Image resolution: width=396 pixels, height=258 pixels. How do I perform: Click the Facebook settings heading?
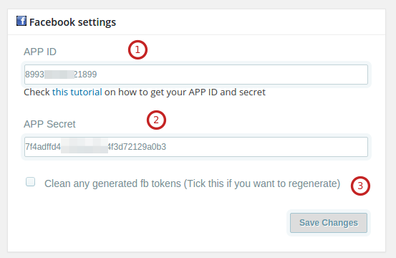click(x=73, y=22)
